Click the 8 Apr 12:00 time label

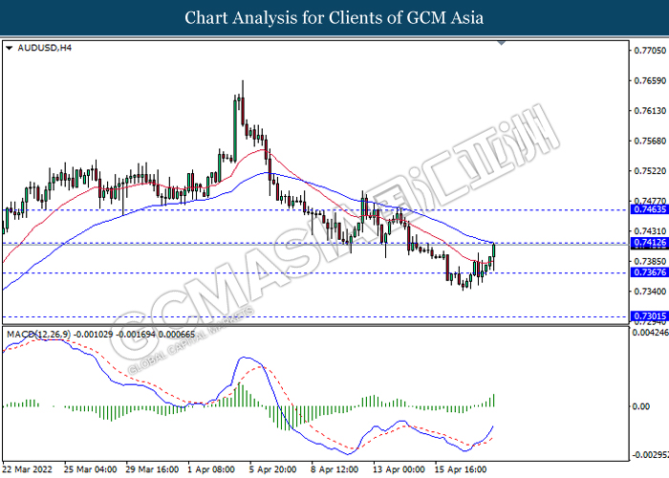click(x=334, y=469)
